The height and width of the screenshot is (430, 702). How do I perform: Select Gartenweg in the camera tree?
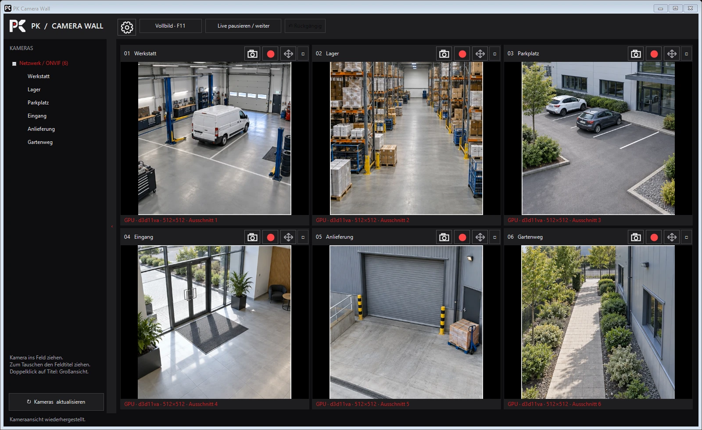pos(40,142)
